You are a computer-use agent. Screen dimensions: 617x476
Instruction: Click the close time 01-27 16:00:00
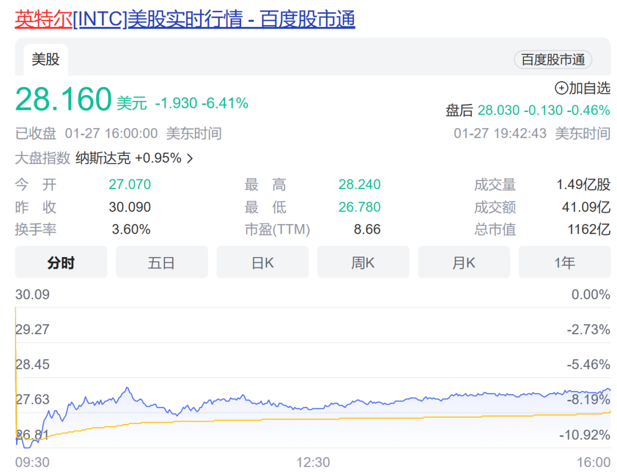pos(111,134)
